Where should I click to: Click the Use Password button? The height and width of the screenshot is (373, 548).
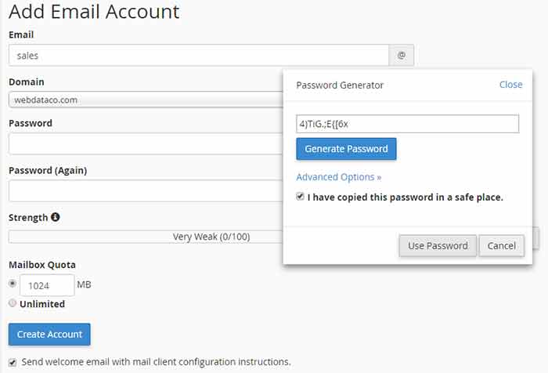point(438,245)
